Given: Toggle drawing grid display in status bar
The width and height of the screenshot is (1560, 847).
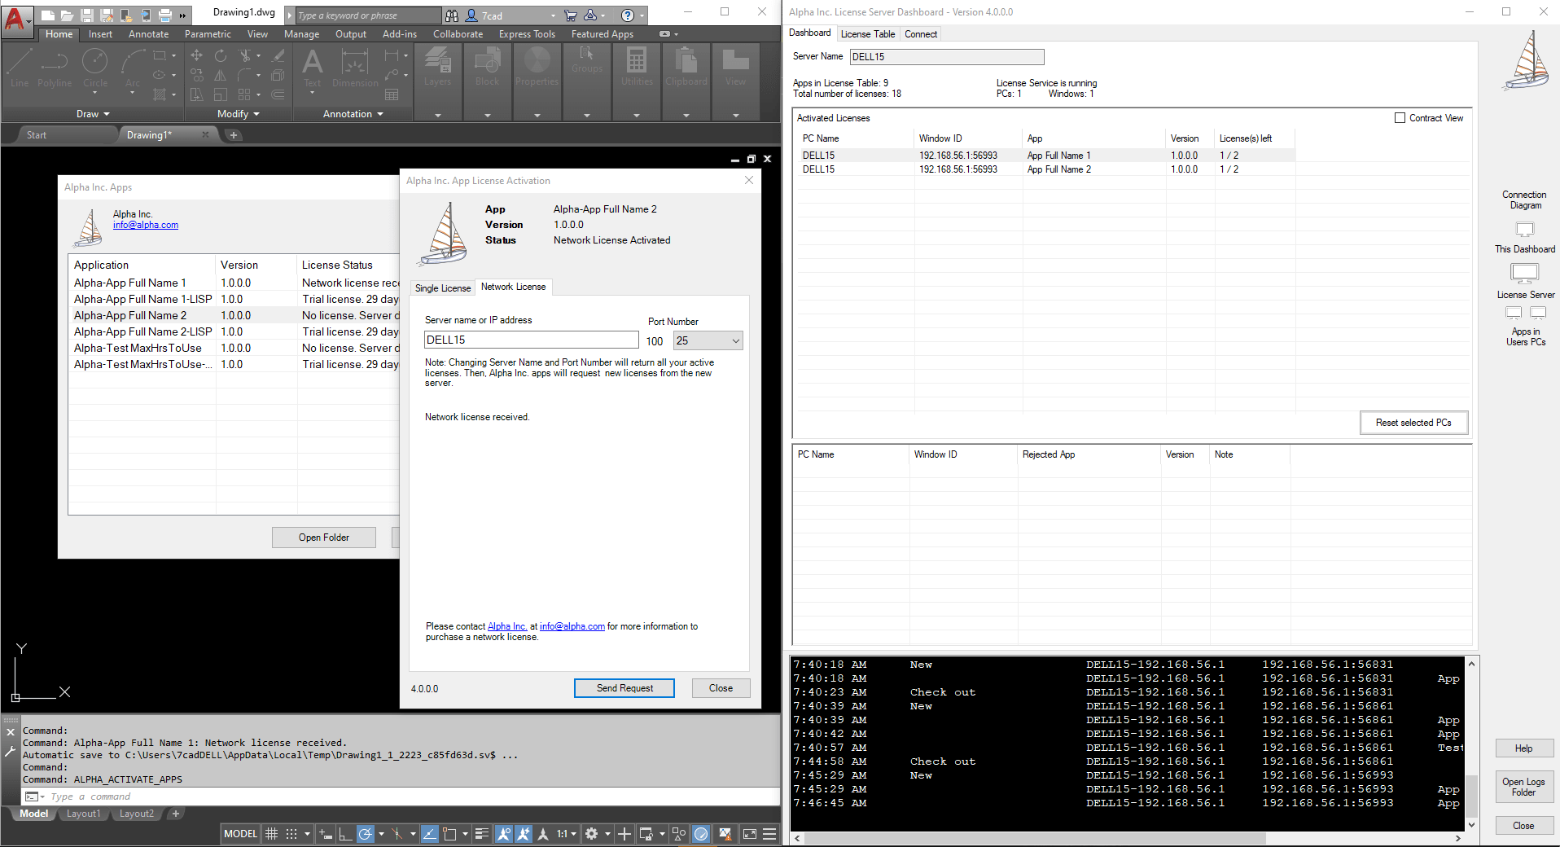Looking at the screenshot, I should (x=272, y=834).
